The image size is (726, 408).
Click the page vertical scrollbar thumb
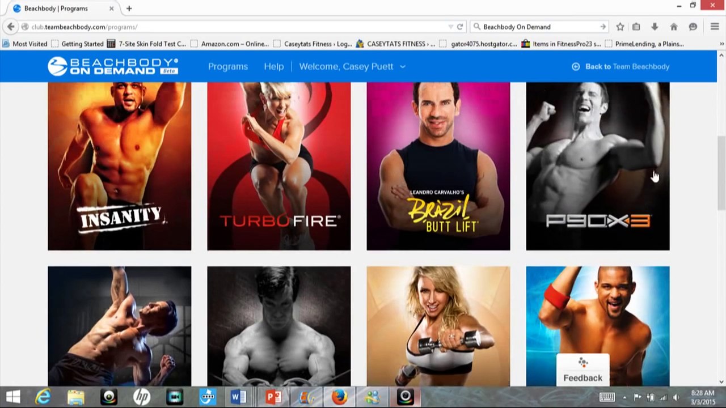[x=721, y=173]
